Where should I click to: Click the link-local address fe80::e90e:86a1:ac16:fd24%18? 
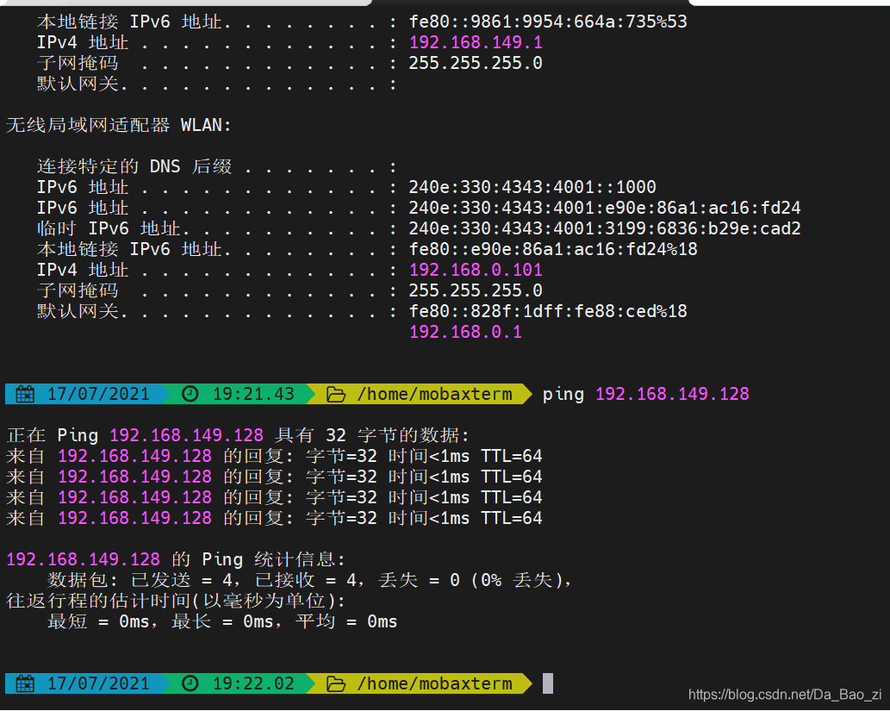[553, 249]
